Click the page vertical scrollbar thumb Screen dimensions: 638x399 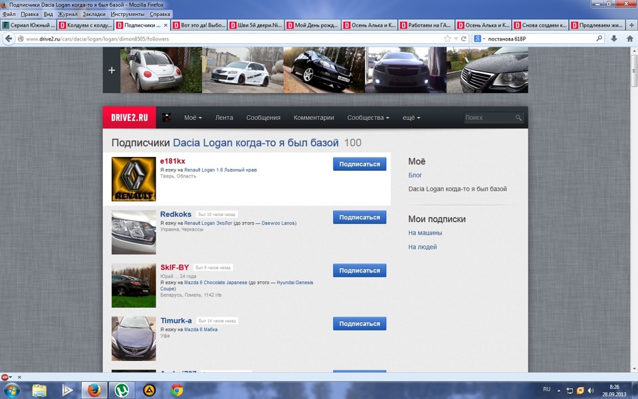[x=634, y=70]
